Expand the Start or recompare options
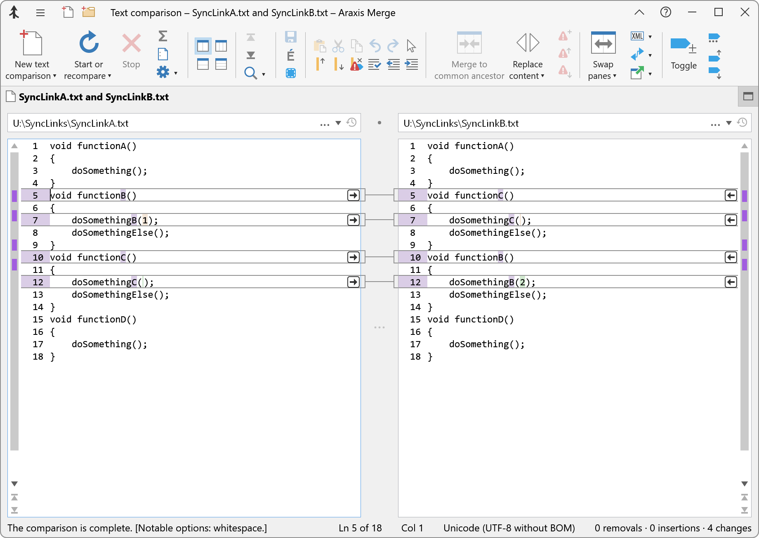 point(109,76)
